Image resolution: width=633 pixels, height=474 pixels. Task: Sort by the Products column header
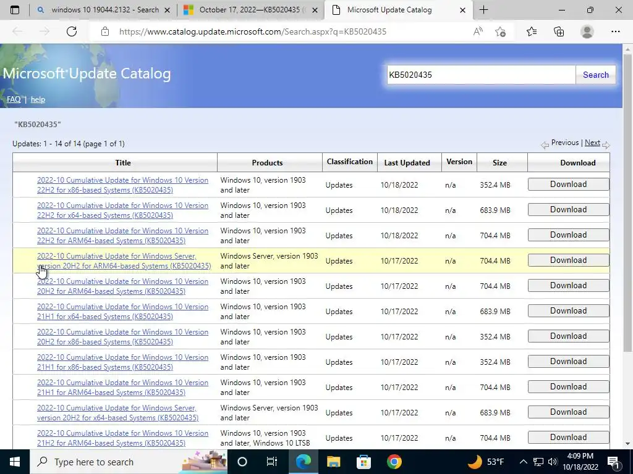267,162
